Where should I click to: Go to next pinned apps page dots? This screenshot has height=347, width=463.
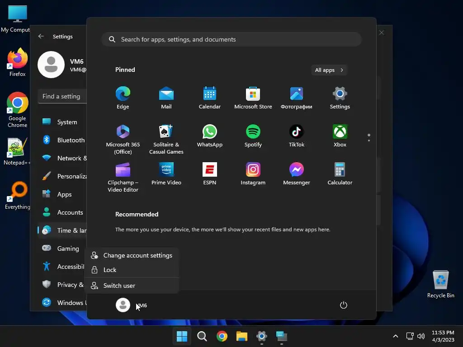(x=369, y=137)
